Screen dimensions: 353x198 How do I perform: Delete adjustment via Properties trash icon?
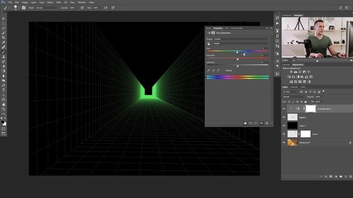[x=267, y=123]
